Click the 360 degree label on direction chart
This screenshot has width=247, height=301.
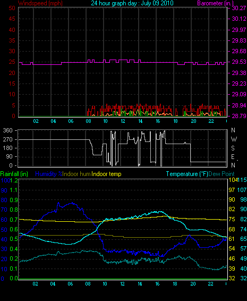click(7, 130)
